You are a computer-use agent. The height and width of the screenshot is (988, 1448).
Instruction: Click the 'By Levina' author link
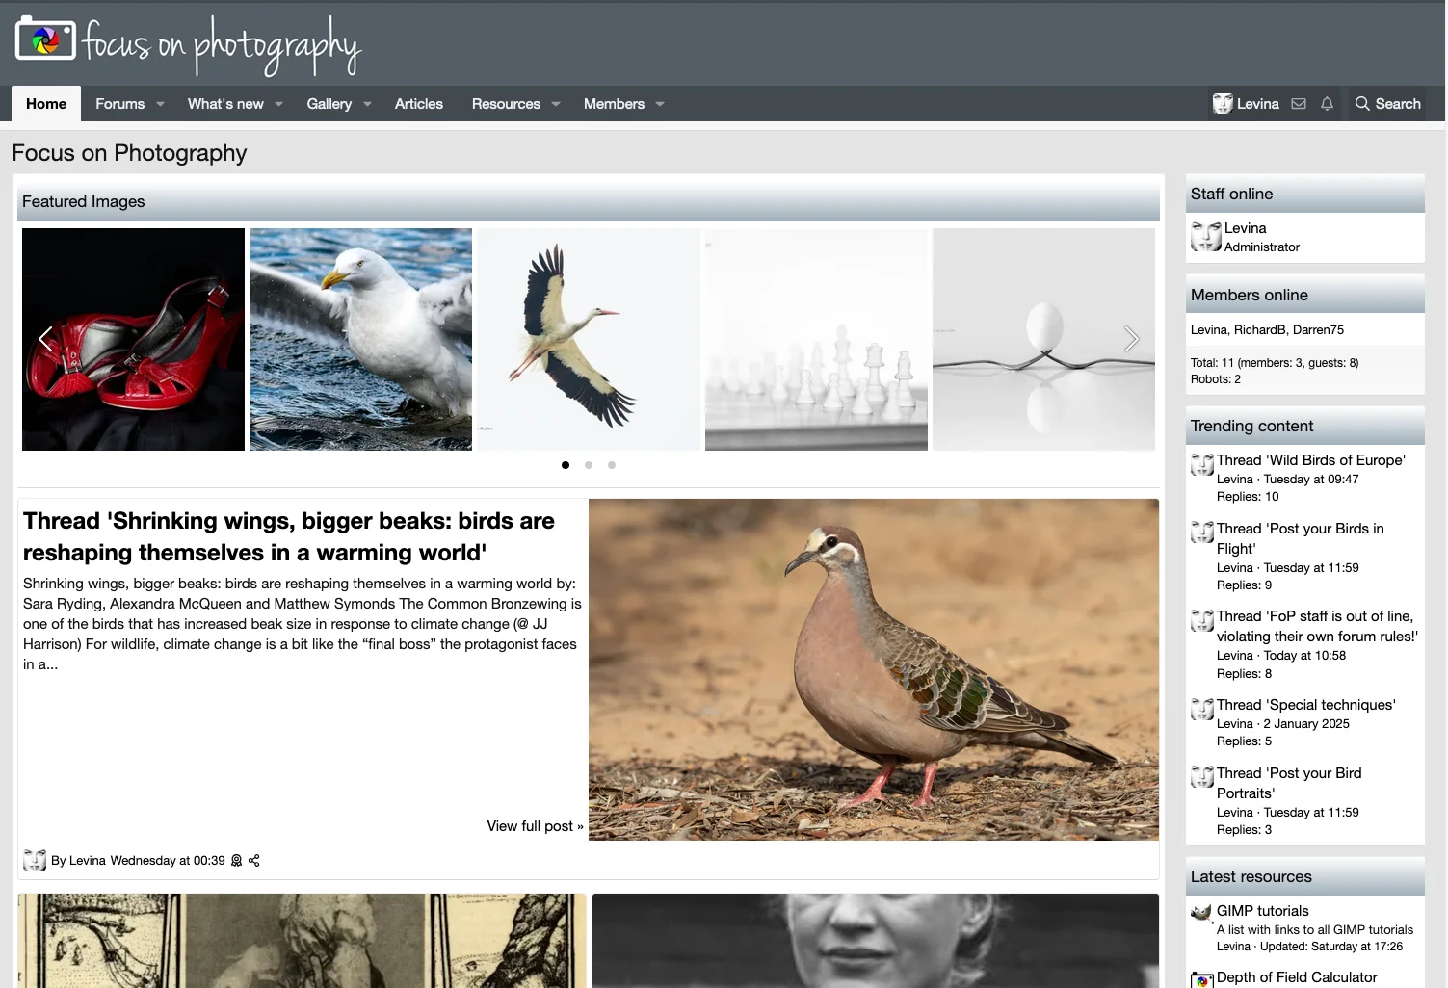pyautogui.click(x=78, y=861)
